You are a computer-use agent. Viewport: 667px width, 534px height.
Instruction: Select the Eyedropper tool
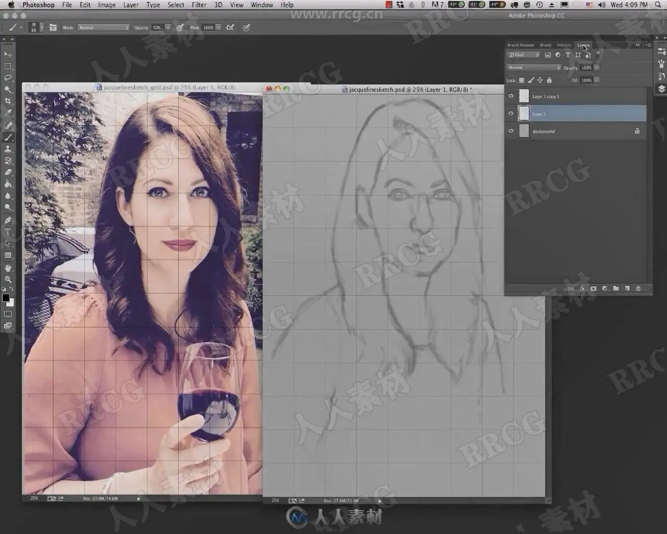pos(8,113)
